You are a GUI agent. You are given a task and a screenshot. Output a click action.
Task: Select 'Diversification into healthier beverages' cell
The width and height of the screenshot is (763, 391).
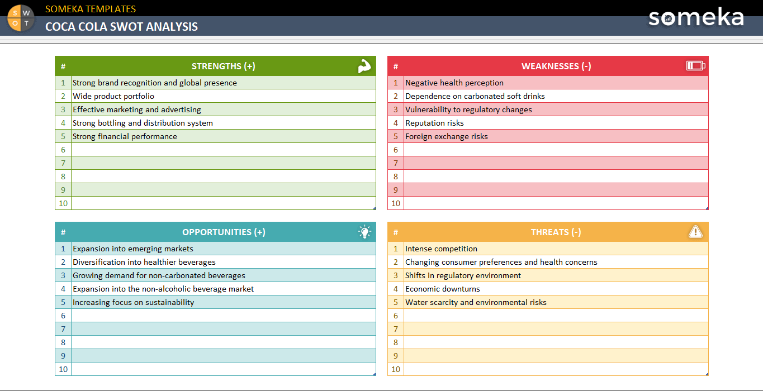(x=224, y=262)
